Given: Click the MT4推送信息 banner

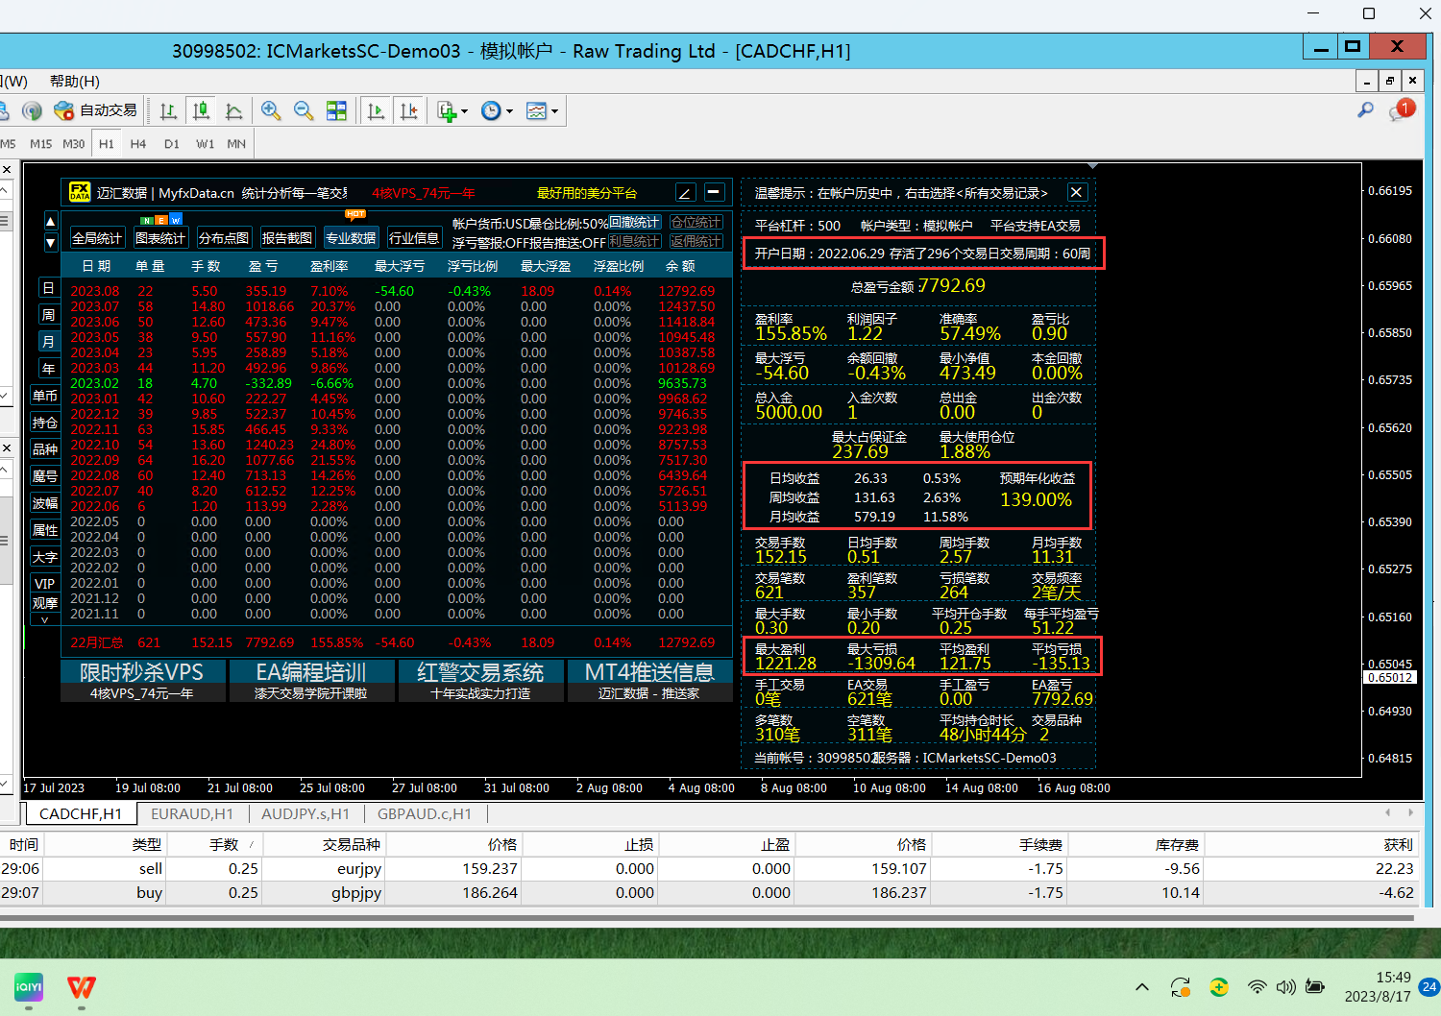Looking at the screenshot, I should click(649, 681).
